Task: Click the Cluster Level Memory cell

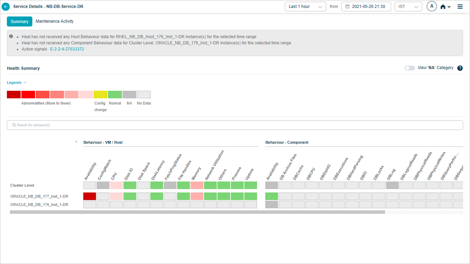Action: tap(197, 185)
